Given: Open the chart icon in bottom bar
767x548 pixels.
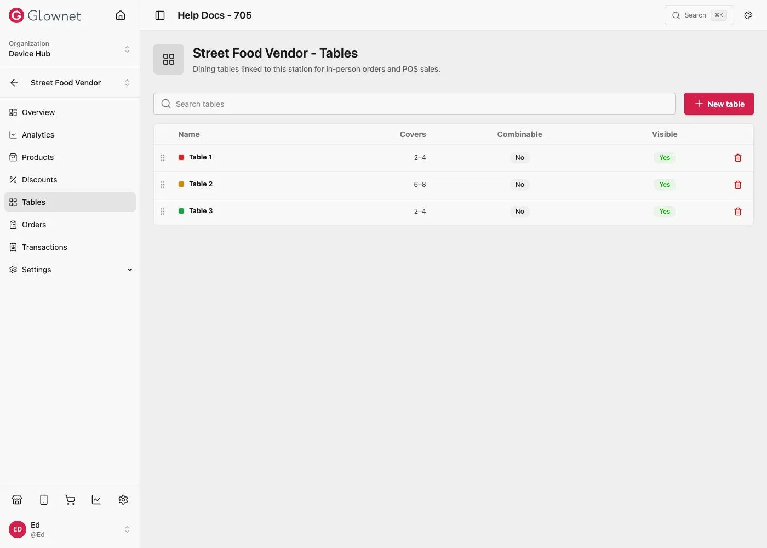Looking at the screenshot, I should click(96, 500).
